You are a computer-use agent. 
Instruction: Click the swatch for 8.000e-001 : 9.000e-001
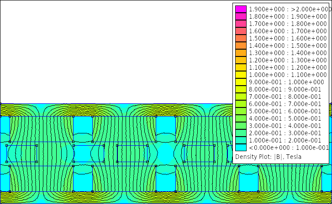(x=241, y=89)
